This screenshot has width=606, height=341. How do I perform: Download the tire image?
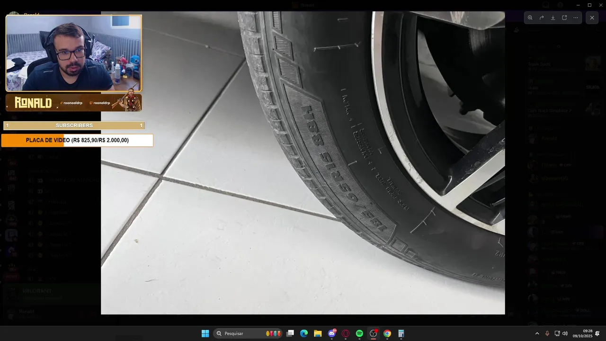click(x=553, y=18)
